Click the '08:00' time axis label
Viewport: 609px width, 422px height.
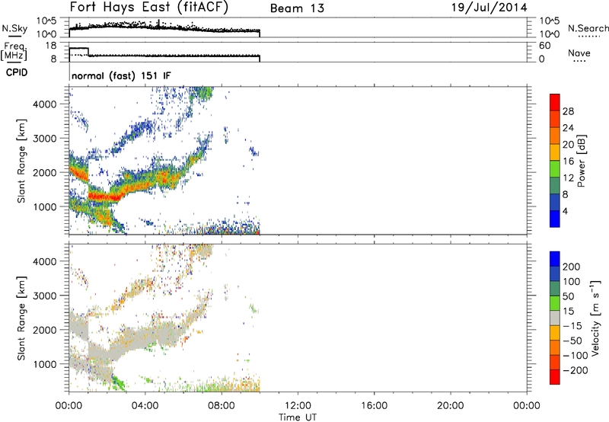pos(222,406)
